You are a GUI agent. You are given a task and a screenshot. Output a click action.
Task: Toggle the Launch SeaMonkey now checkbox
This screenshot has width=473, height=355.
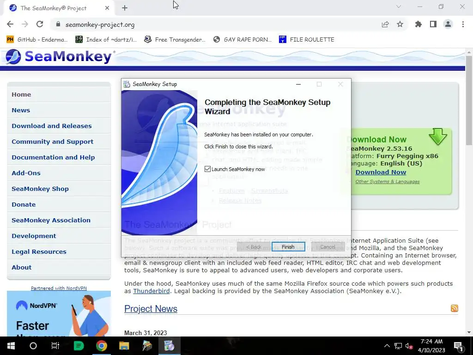[207, 169]
